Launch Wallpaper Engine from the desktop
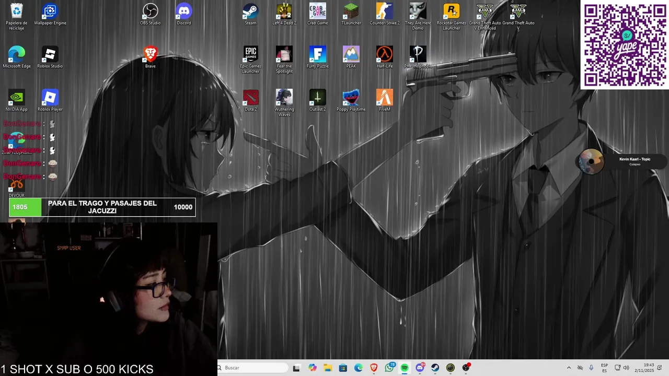This screenshot has height=376, width=669. click(50, 15)
